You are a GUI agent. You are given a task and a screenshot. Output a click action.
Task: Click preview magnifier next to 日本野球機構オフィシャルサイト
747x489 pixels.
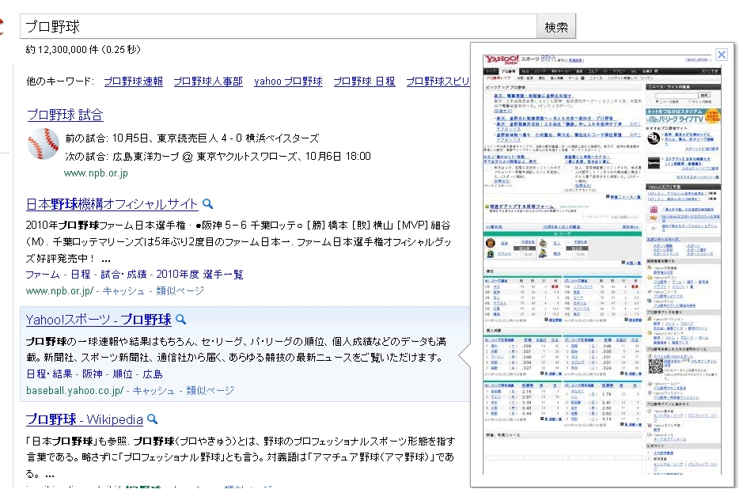pos(207,204)
